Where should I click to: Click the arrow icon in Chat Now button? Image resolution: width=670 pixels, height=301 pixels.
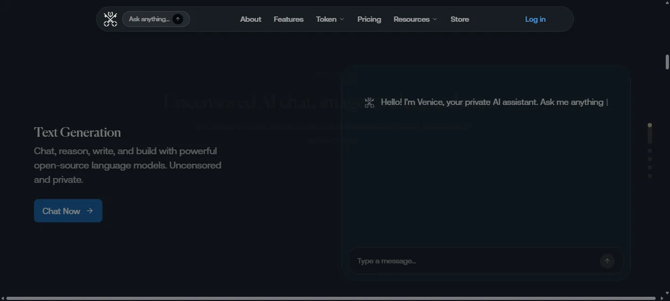[x=90, y=211]
